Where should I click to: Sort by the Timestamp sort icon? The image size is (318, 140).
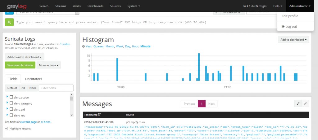(99, 115)
